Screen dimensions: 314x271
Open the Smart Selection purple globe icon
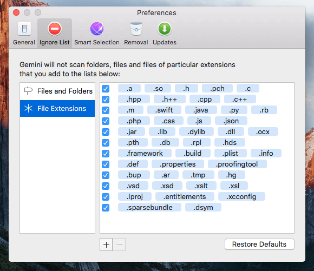click(97, 29)
